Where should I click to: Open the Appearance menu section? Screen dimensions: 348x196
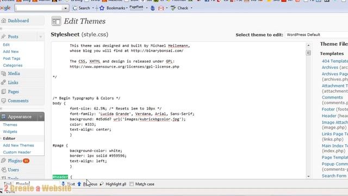20,117
